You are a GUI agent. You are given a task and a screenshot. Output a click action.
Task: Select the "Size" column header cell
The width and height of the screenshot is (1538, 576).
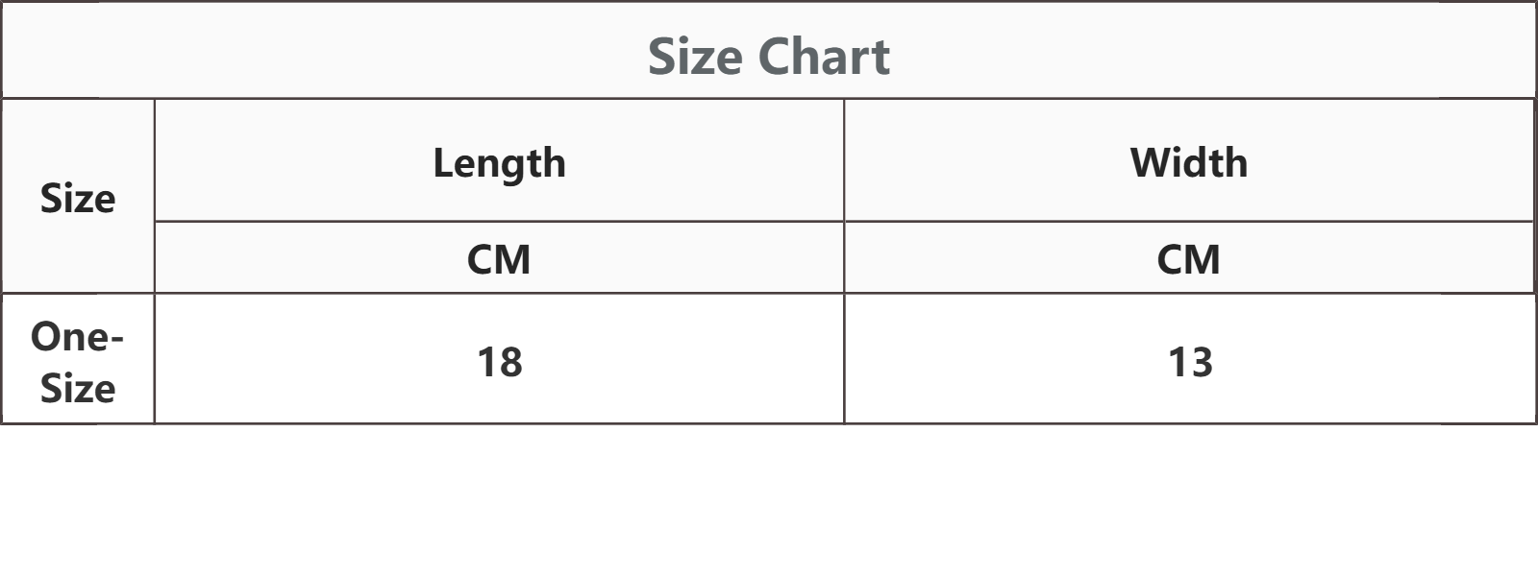point(78,198)
